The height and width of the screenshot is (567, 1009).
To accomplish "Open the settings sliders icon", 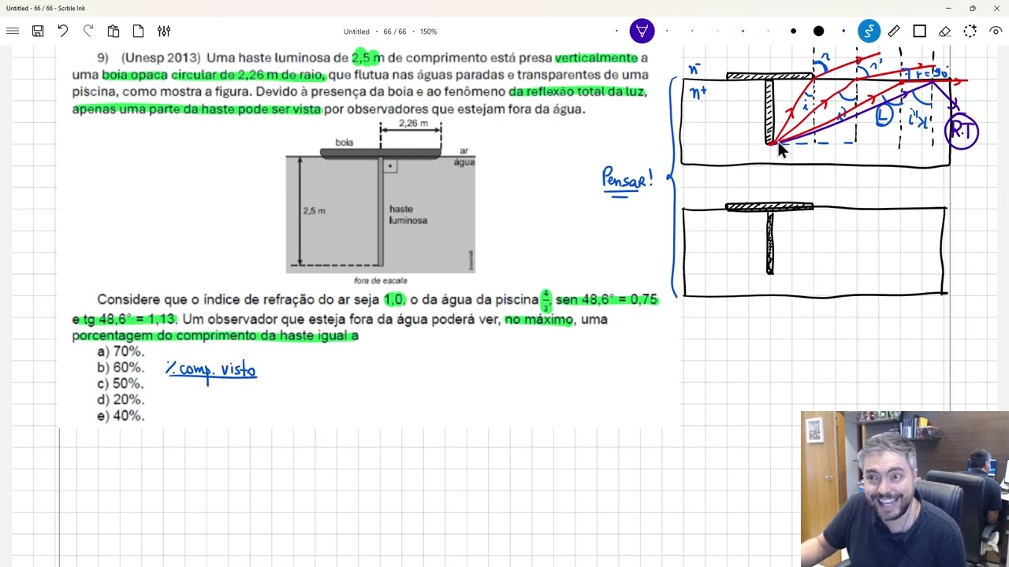I will (164, 31).
